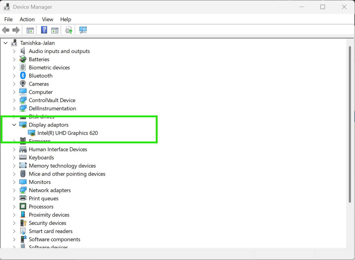Expand the Monitors category chevron
355x260 pixels.
(14, 182)
